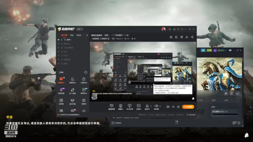Open the 弹幕助手 tool in the toolbox
Image resolution: width=253 pixels, height=142 pixels.
(61, 80)
